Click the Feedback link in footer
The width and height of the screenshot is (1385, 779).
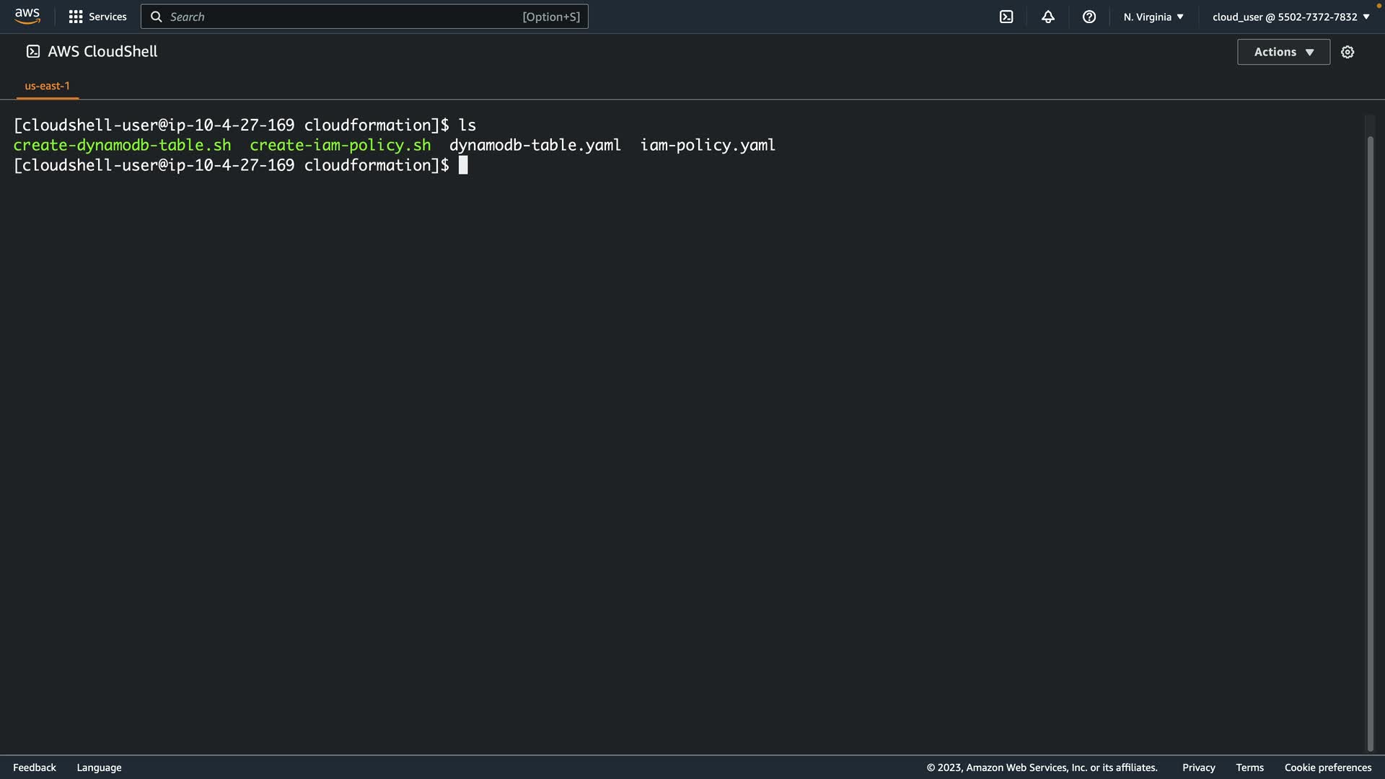coord(35,767)
